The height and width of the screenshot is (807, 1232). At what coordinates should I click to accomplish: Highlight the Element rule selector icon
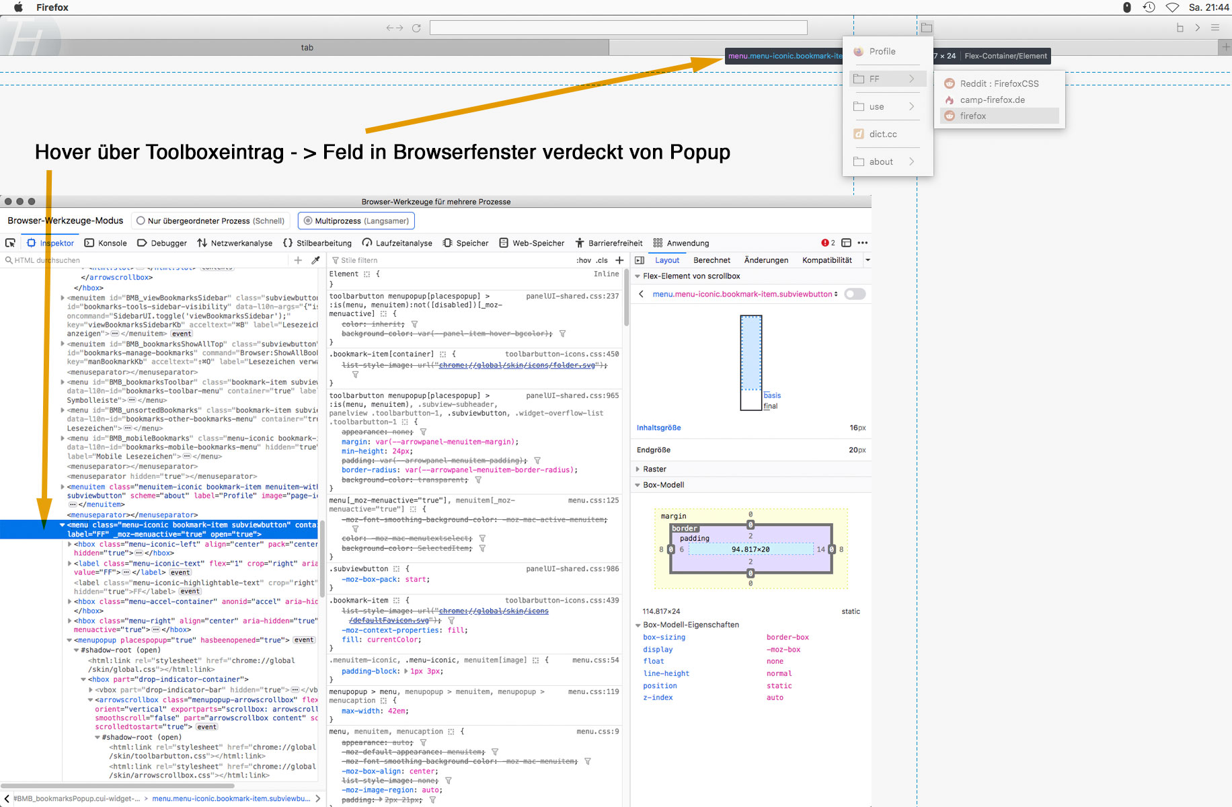point(367,274)
